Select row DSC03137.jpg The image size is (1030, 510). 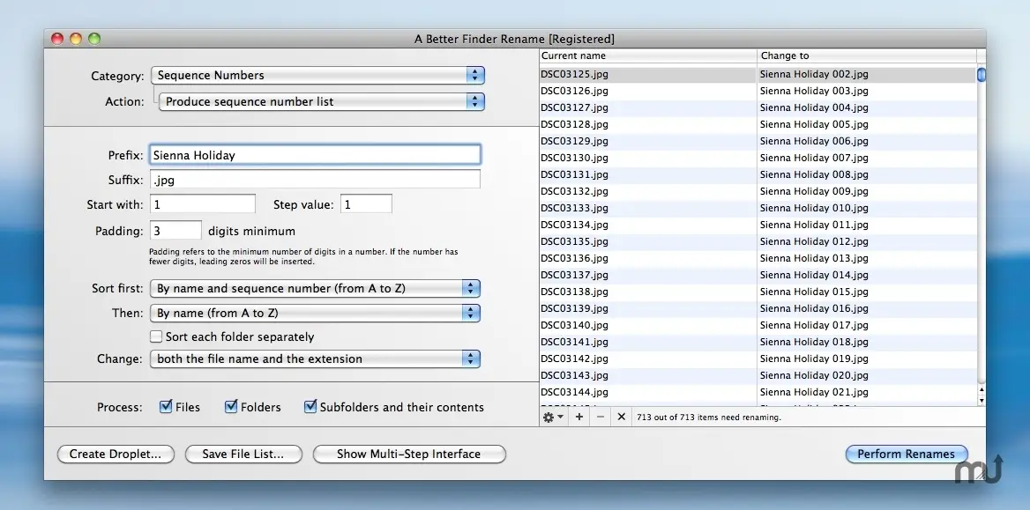pos(758,275)
